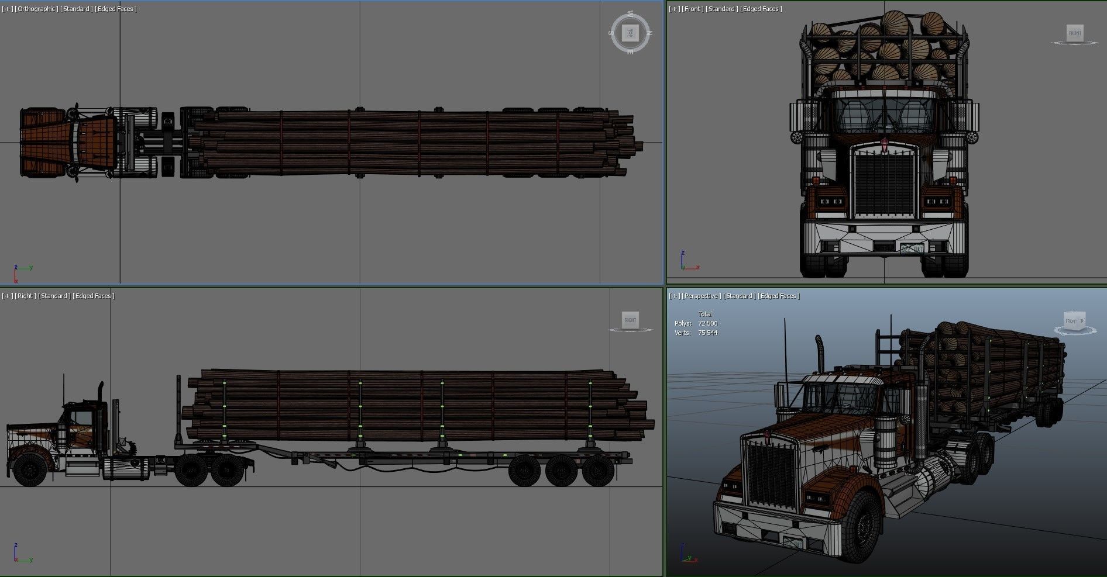Image resolution: width=1107 pixels, height=577 pixels.
Task: Open [Standard] menu in Front viewport
Action: [x=721, y=9]
